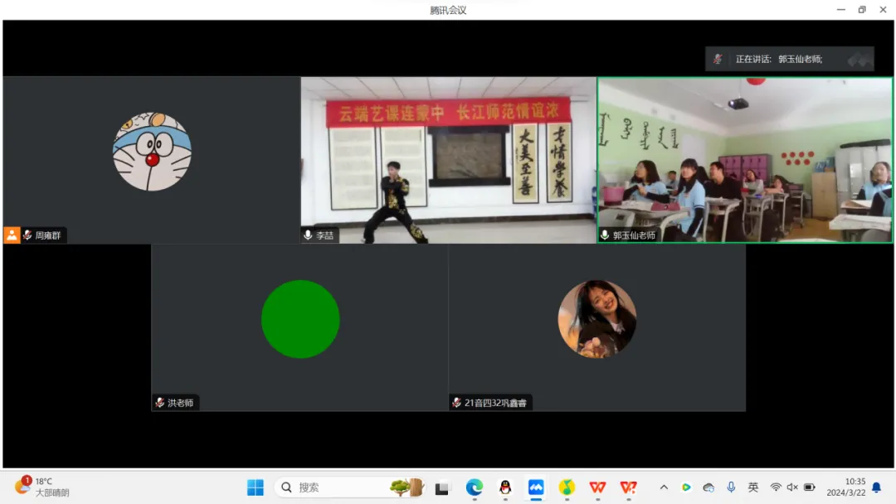Click muted mic icon for 21音四32巩鑫蓉
The image size is (896, 504).
tap(456, 403)
